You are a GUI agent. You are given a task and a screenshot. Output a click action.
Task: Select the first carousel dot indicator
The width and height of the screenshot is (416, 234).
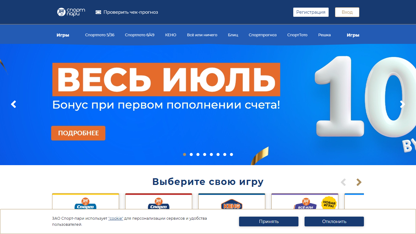(x=185, y=154)
